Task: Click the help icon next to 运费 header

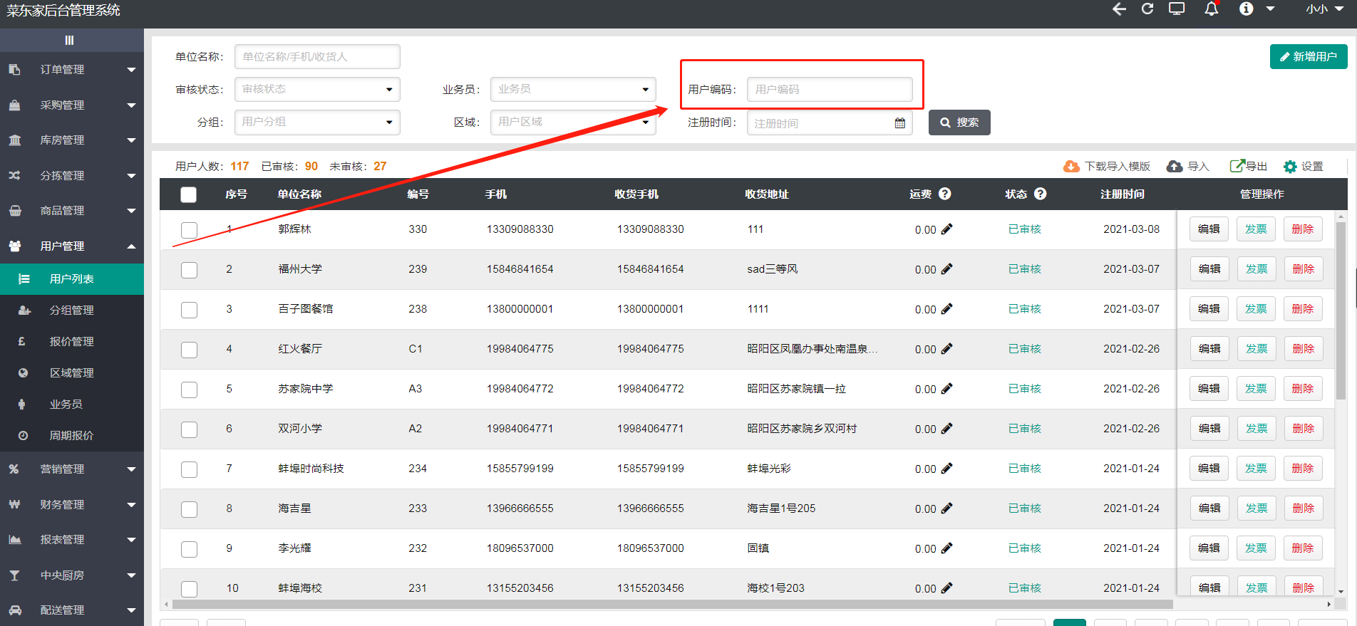Action: (945, 194)
